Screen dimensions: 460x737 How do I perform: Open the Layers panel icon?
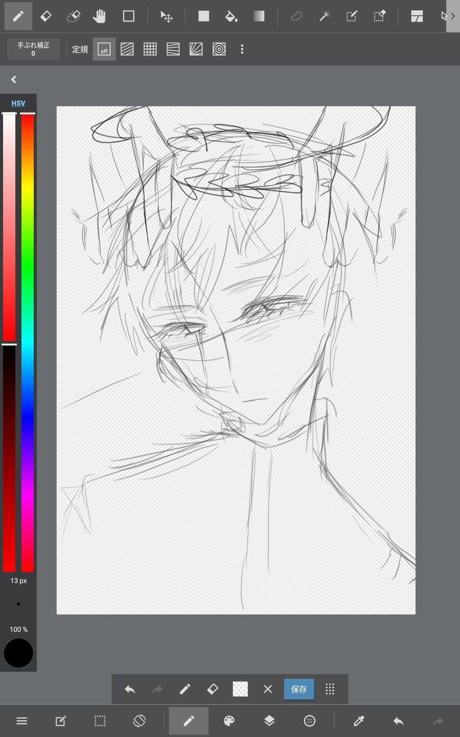coord(269,721)
